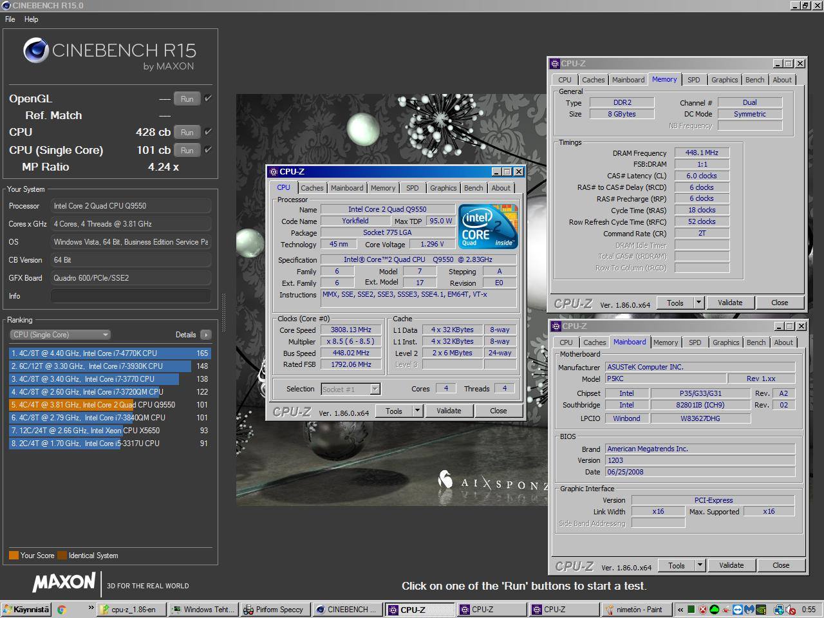This screenshot has height=618, width=824.
Task: Click the Cinebench R15 sphere logo
Action: (x=36, y=51)
